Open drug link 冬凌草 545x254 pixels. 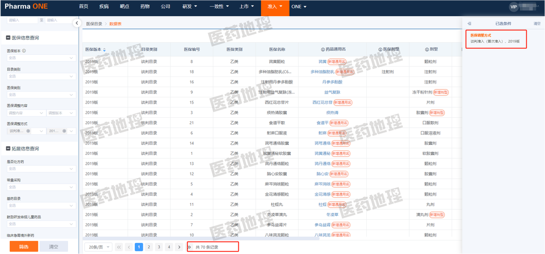[332, 215]
